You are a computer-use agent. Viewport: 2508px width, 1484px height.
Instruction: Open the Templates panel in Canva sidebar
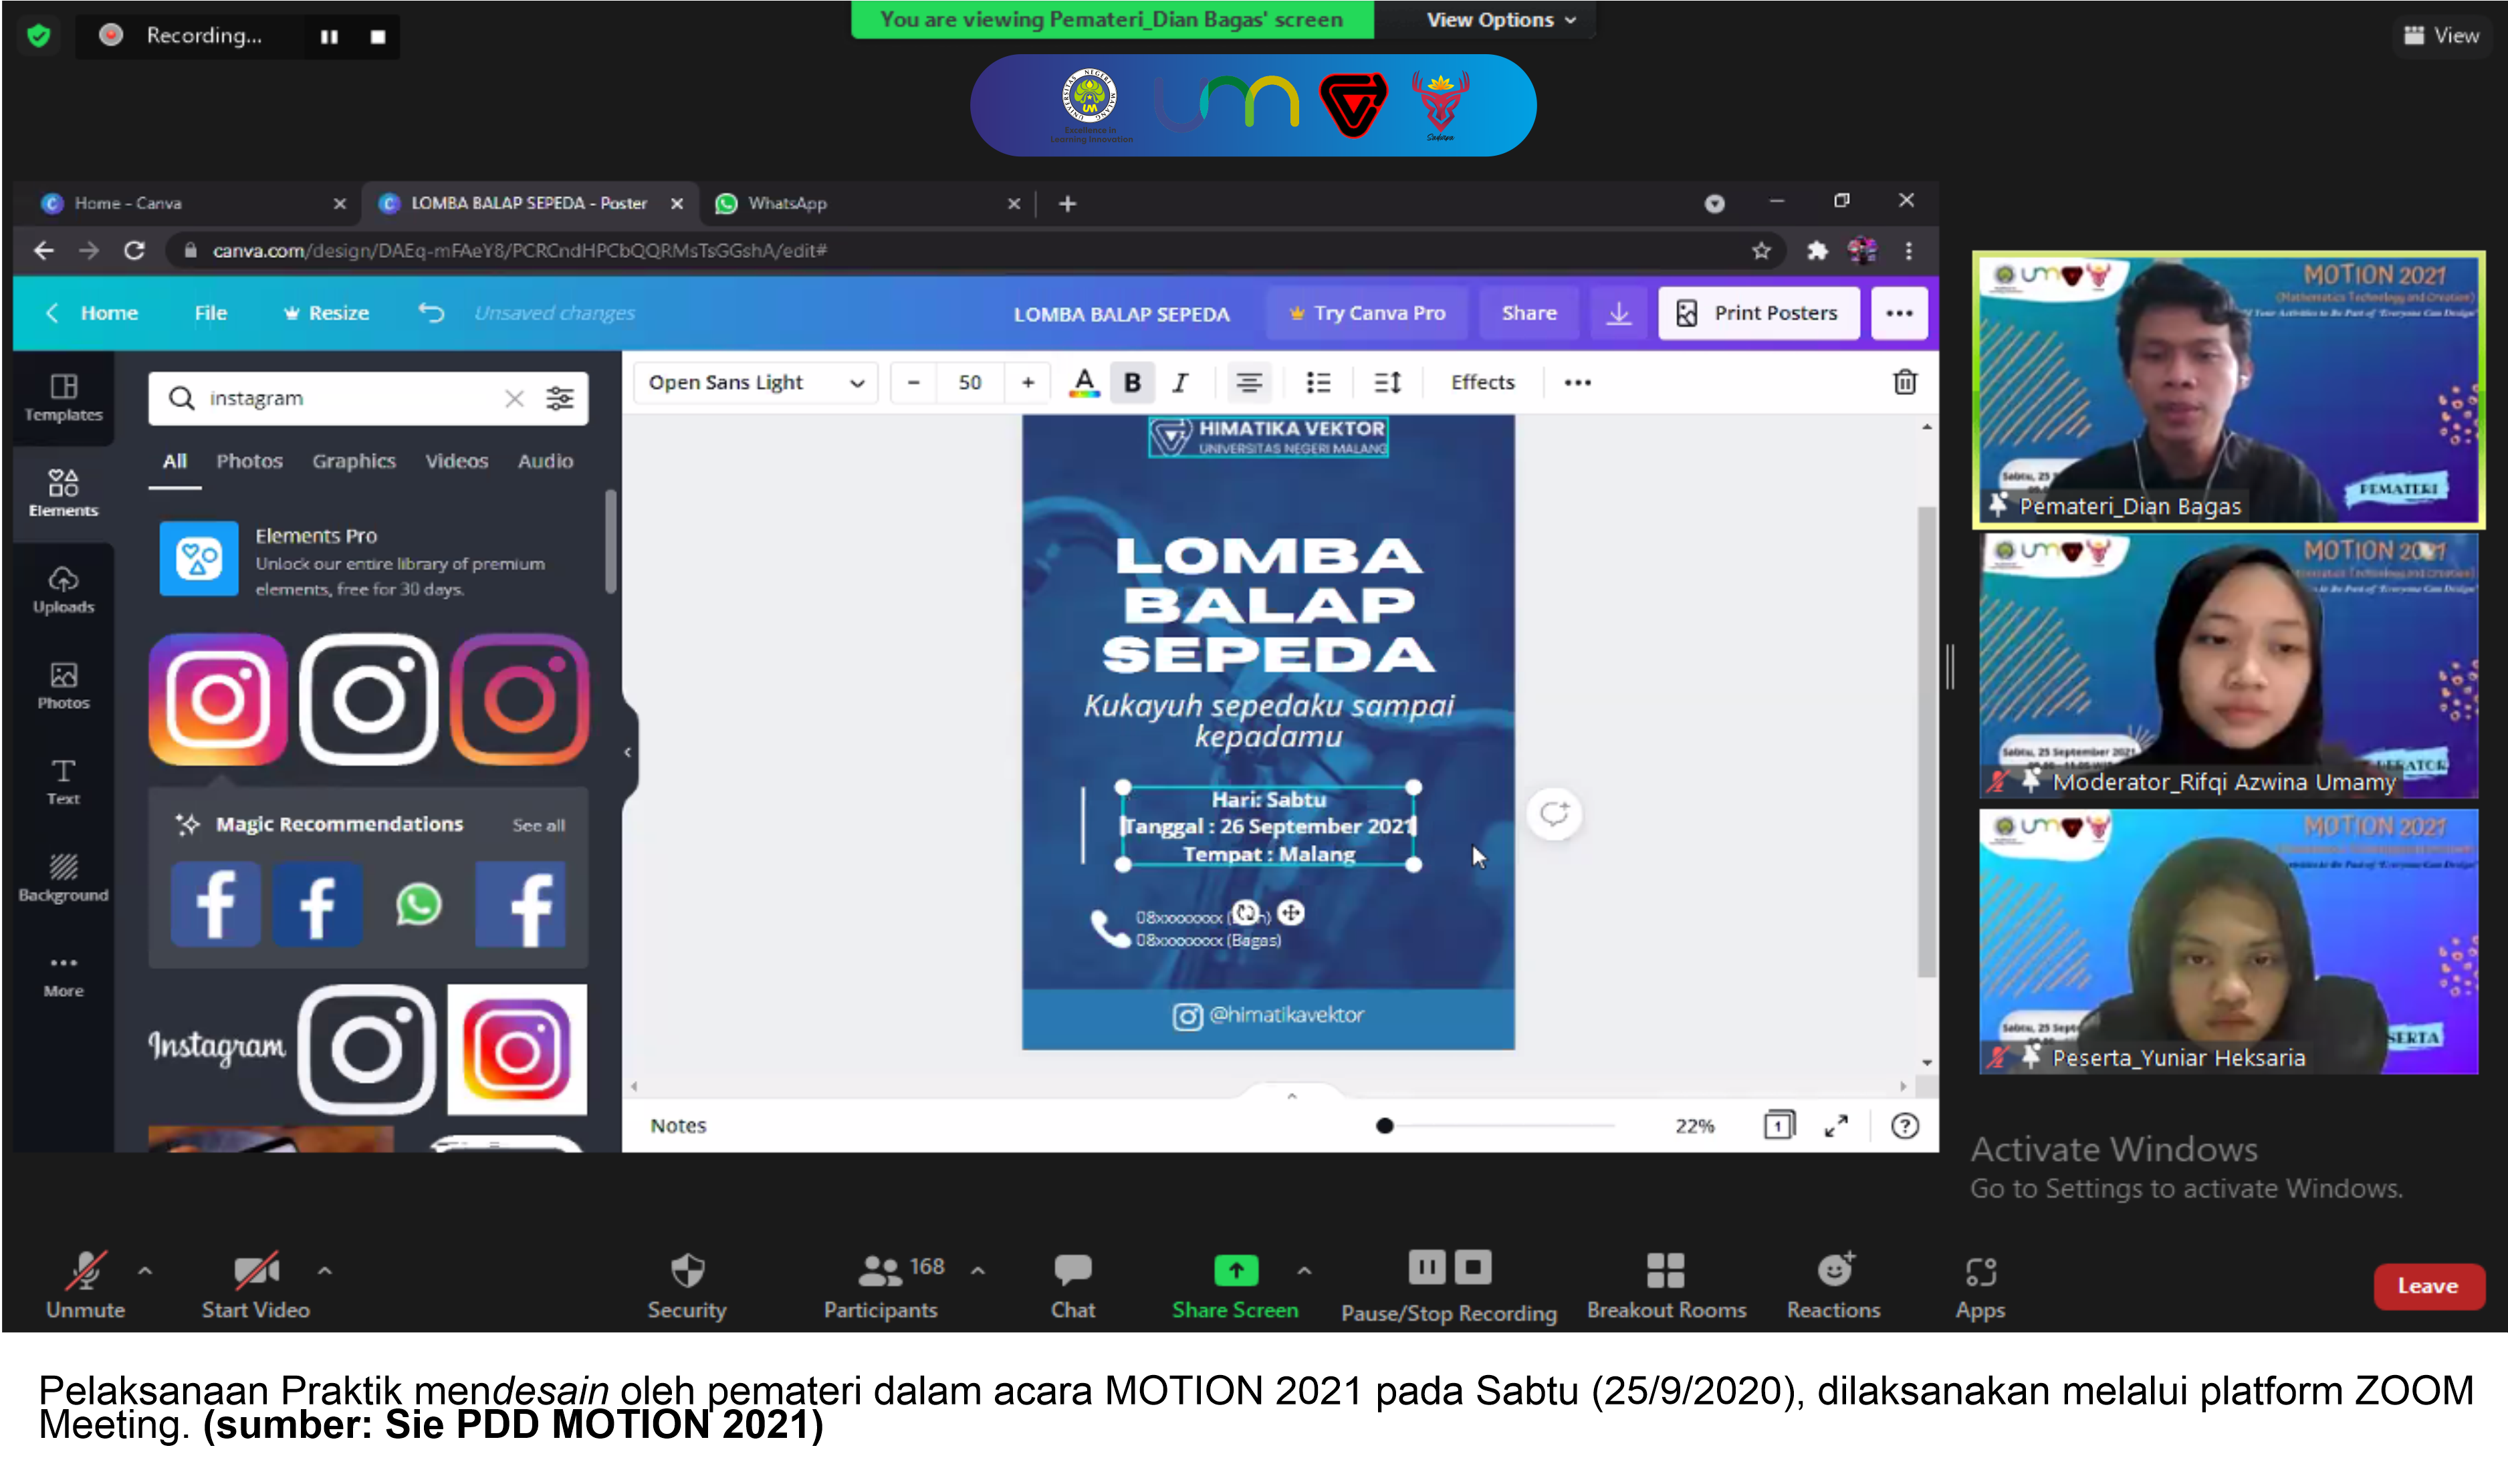63,397
